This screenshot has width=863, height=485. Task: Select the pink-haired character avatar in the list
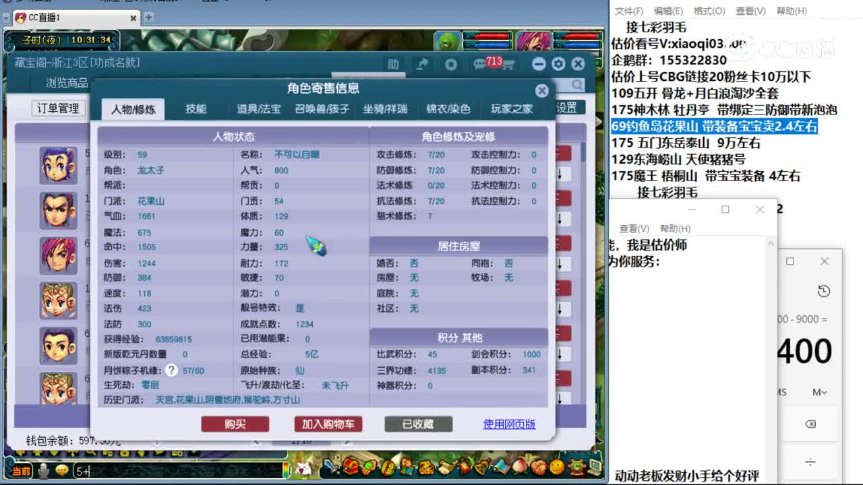58,255
